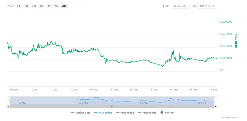This screenshot has height=121, width=247.
Task: Open the coinmarketcap.com credit link
Action: tap(229, 117)
